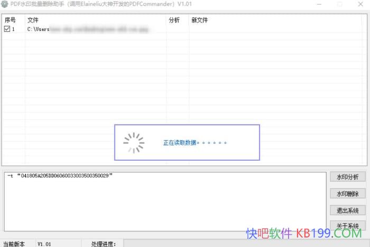Click the V1.01 version status cell

(x=44, y=244)
